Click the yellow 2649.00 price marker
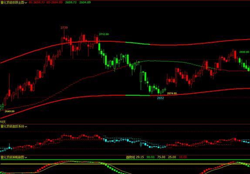This screenshot has height=174, width=250. 10,111
